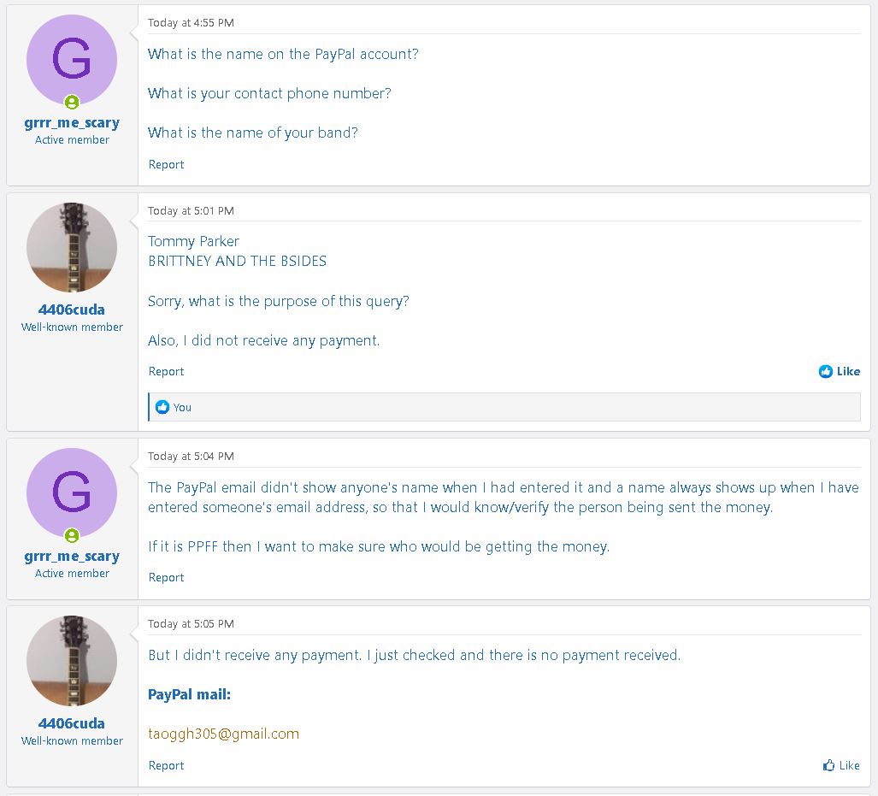Open guitar avatar on 5:05 PM post
The height and width of the screenshot is (796, 878).
click(72, 660)
